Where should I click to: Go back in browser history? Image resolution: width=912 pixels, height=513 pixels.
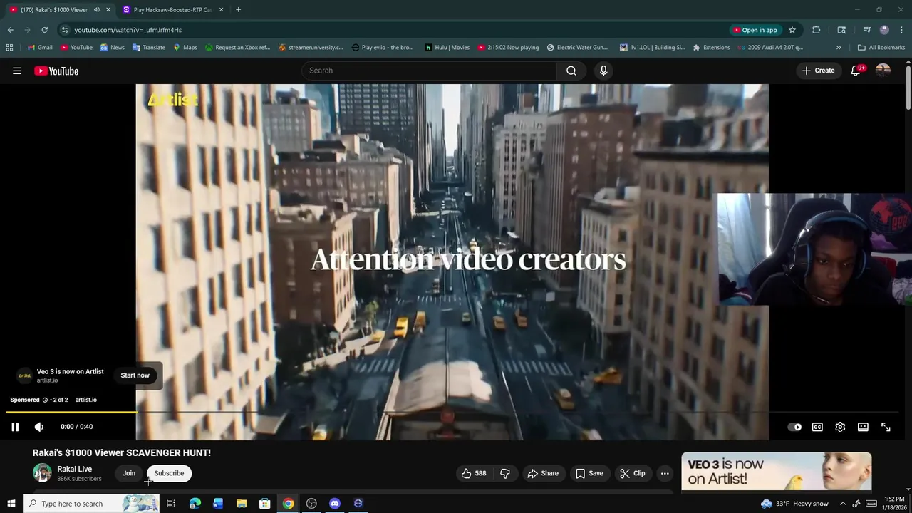pos(11,30)
